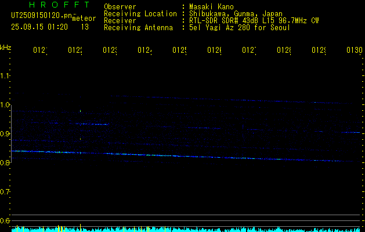Click the Observer label

(x=120, y=6)
